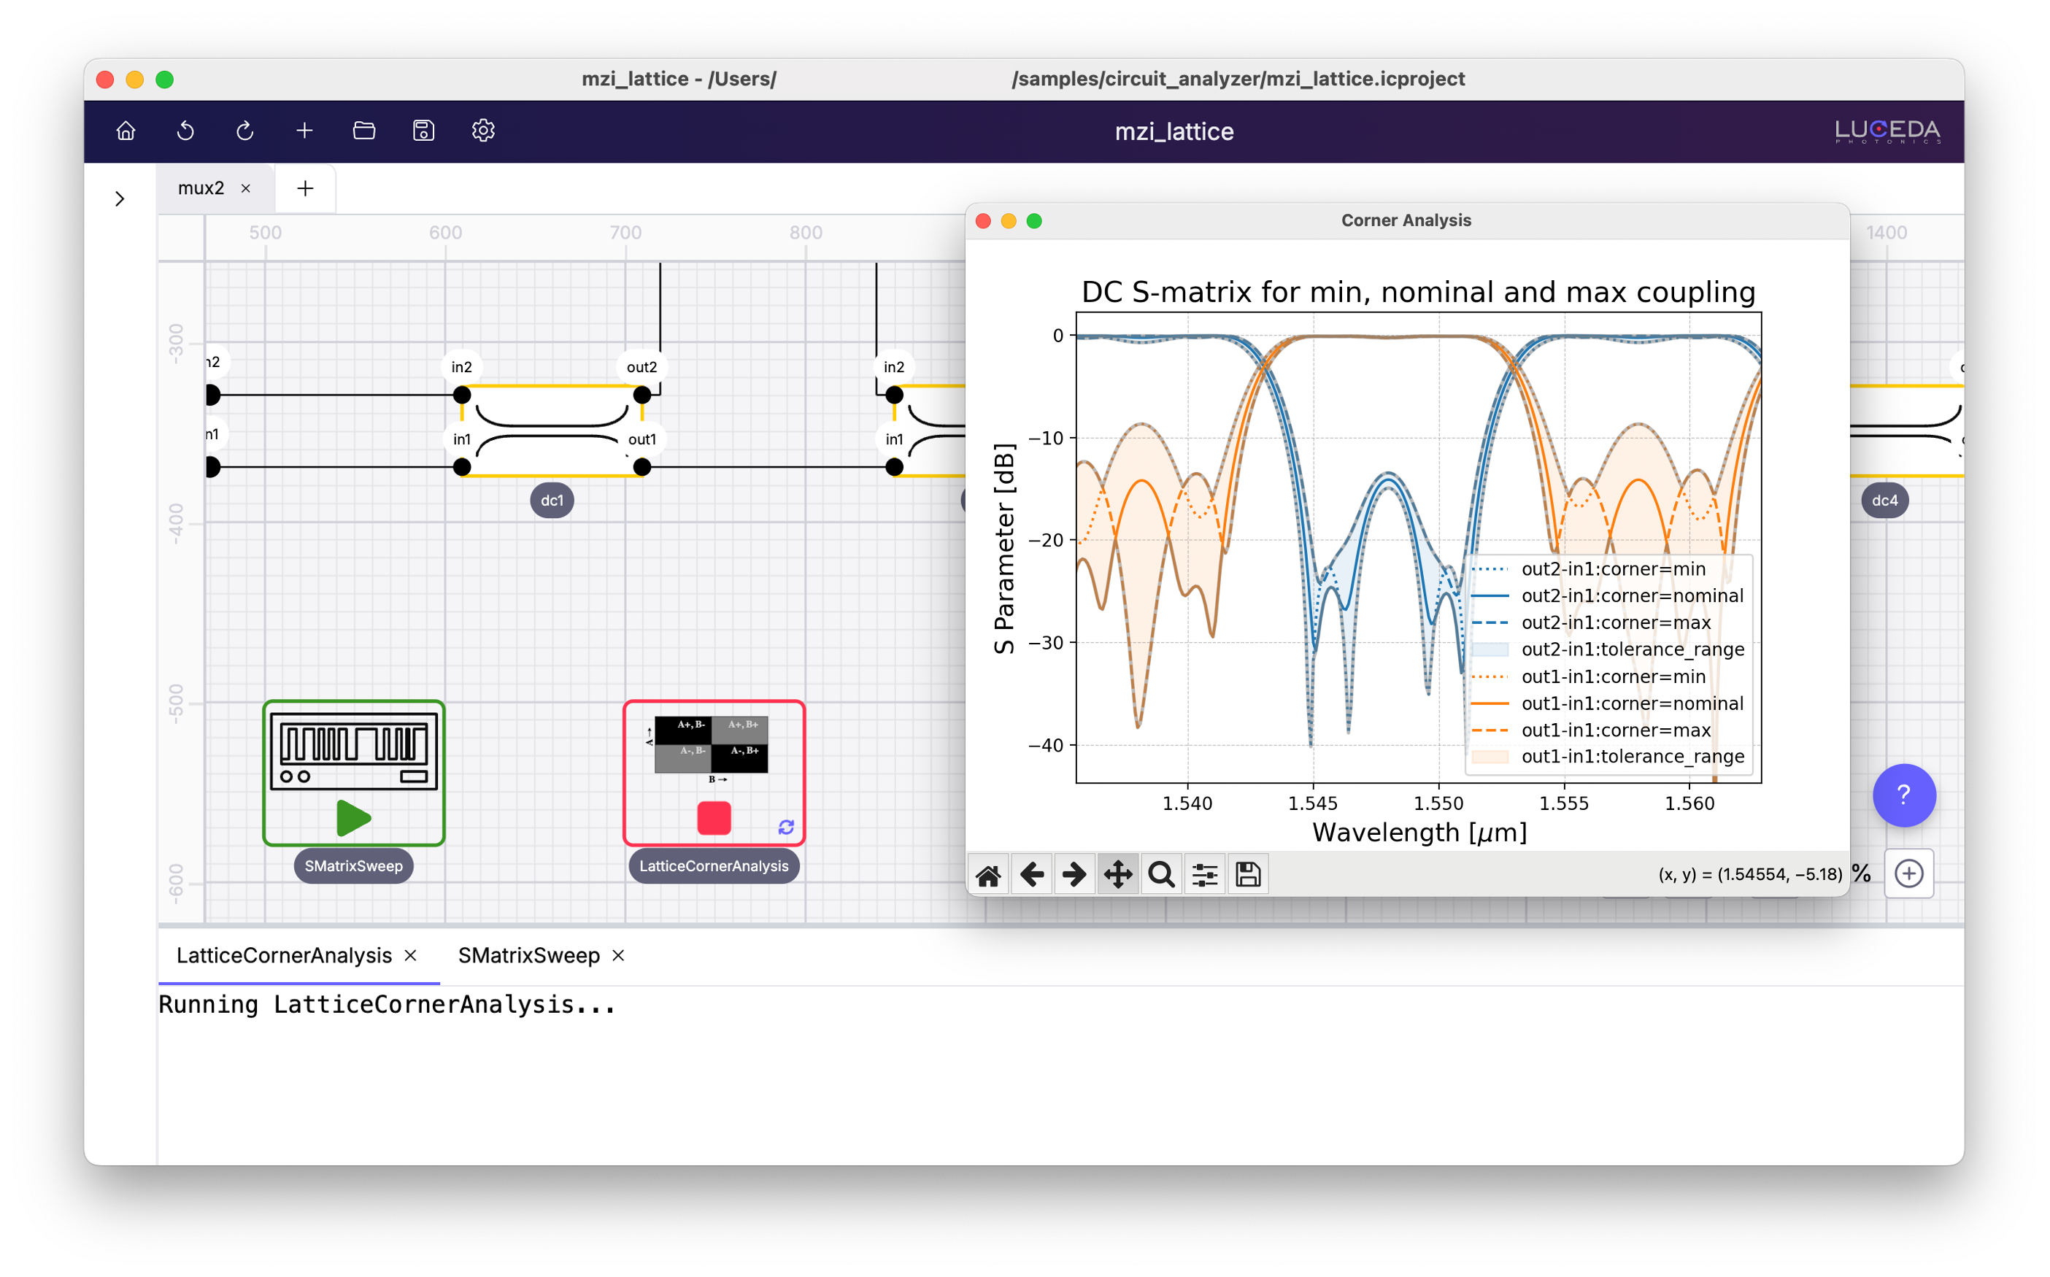Viewport: 2050px width, 1277px height.
Task: Reset plot view with home icon
Action: [988, 874]
